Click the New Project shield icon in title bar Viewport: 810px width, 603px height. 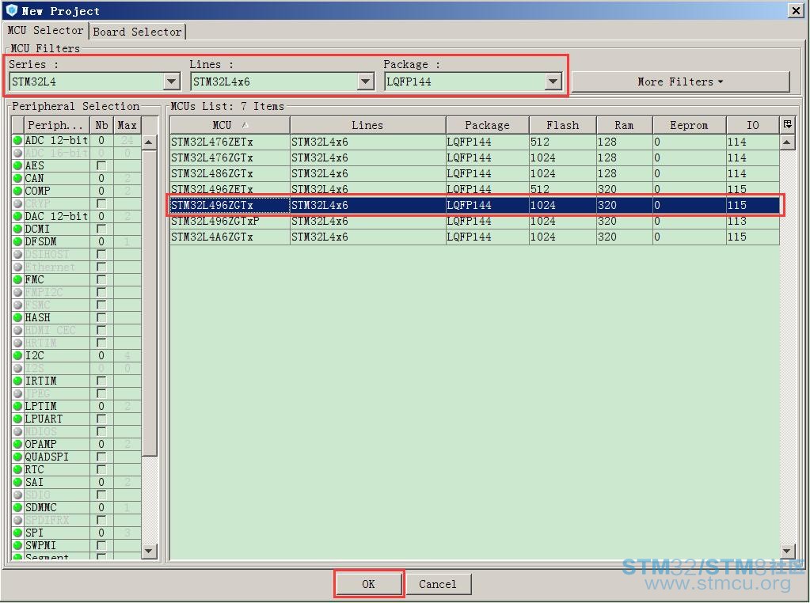11,9
